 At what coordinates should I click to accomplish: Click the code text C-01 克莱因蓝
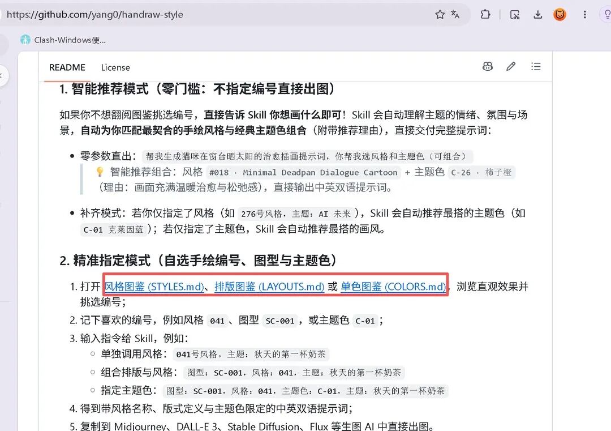[113, 230]
